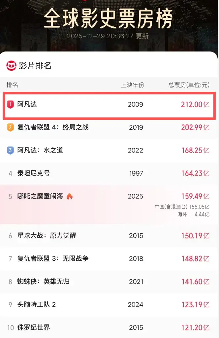Screen dimensions: 219x338
Task: Open 蜘蛛侠：英雄无归 movie entry
Action: [43, 282]
